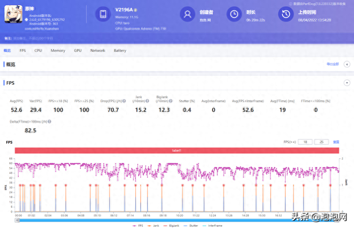Open help icon next to Drop(FPS)
The height and width of the screenshot is (228, 354).
pos(124,101)
